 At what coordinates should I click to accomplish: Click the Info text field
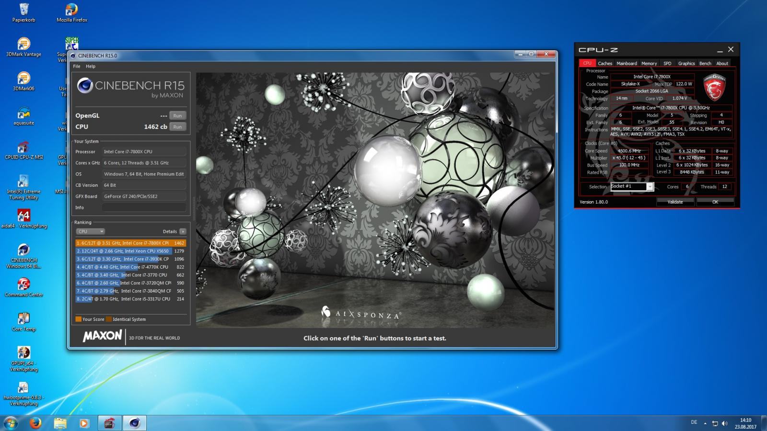(144, 208)
